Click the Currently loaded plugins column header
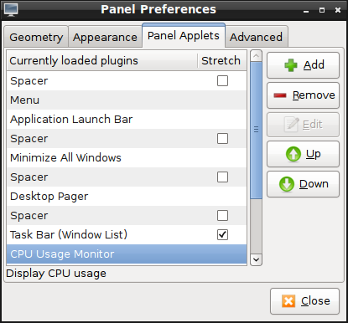The height and width of the screenshot is (323, 348). pos(102,61)
